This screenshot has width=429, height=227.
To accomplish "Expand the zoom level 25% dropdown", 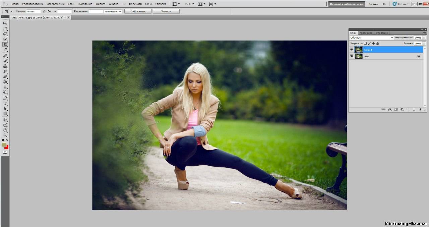I will (x=189, y=4).
